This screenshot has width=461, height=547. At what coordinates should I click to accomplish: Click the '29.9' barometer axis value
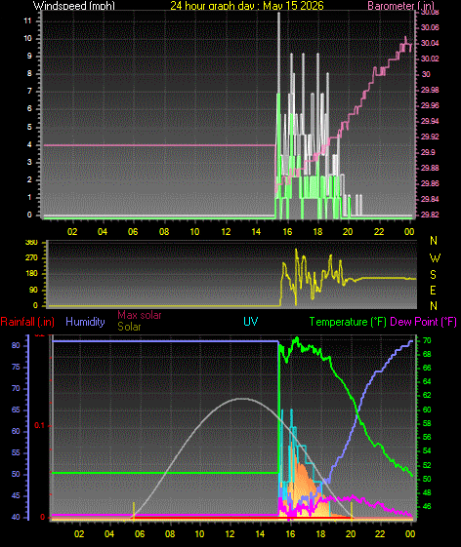(428, 152)
